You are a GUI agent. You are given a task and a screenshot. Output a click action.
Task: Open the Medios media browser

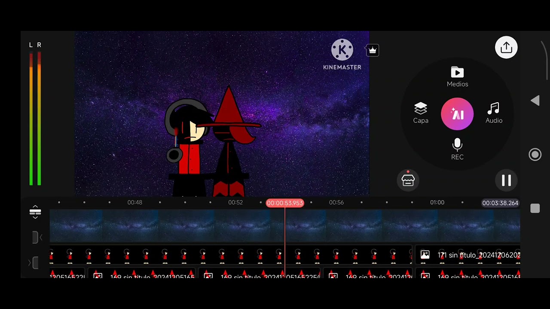point(457,77)
